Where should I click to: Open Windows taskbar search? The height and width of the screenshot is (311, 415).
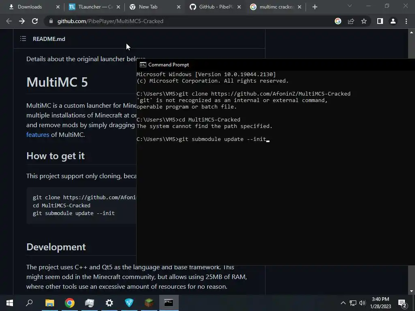(29, 303)
